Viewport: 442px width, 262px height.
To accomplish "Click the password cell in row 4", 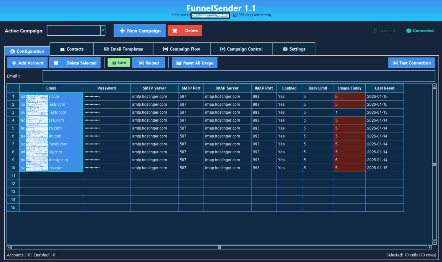I will [107, 120].
